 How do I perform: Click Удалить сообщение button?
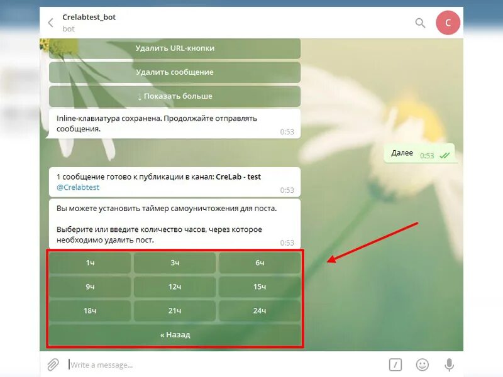pos(175,72)
